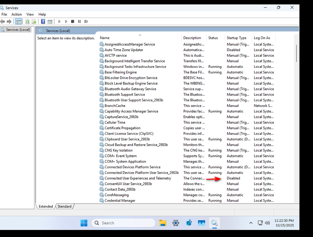Click the Stop Service square icon
This screenshot has height=237, width=313.
click(x=73, y=22)
